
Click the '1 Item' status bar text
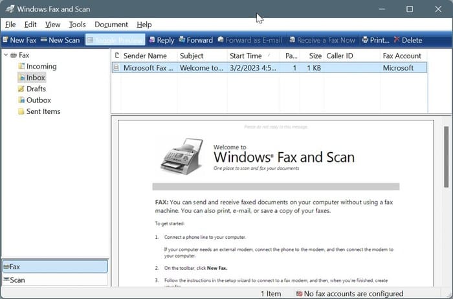coord(271,294)
